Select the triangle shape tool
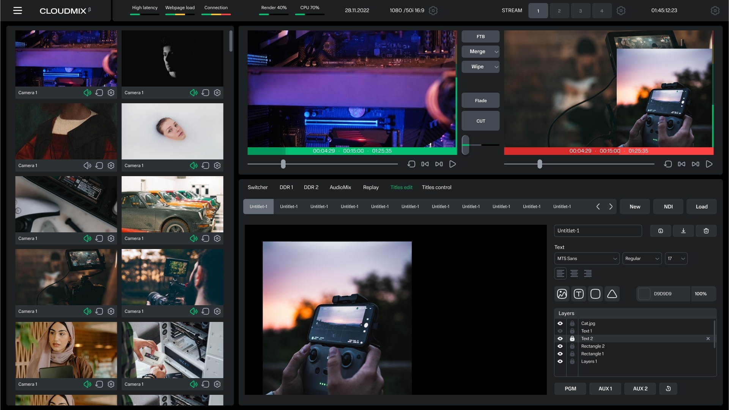 click(x=612, y=294)
